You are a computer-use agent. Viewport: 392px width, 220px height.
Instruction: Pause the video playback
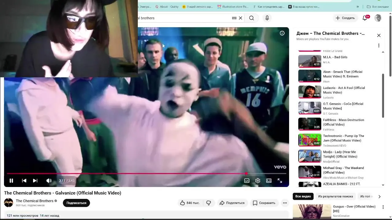pyautogui.click(x=11, y=181)
